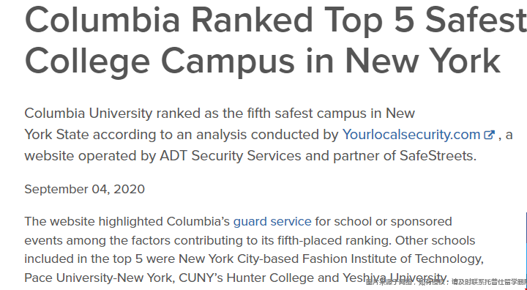Viewport: 527px width, 290px height.
Task: Click "Fashion Institute of Technology" in the paragraph
Action: (x=392, y=259)
